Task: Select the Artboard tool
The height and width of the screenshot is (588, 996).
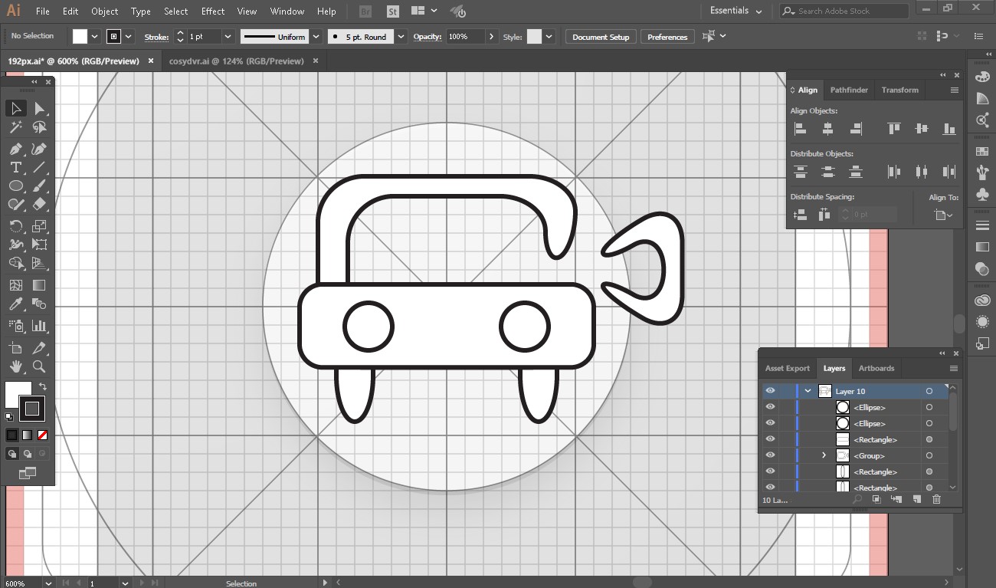Action: click(16, 348)
